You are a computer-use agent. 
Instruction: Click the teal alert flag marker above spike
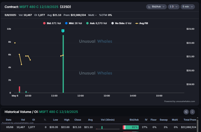tap(63, 31)
